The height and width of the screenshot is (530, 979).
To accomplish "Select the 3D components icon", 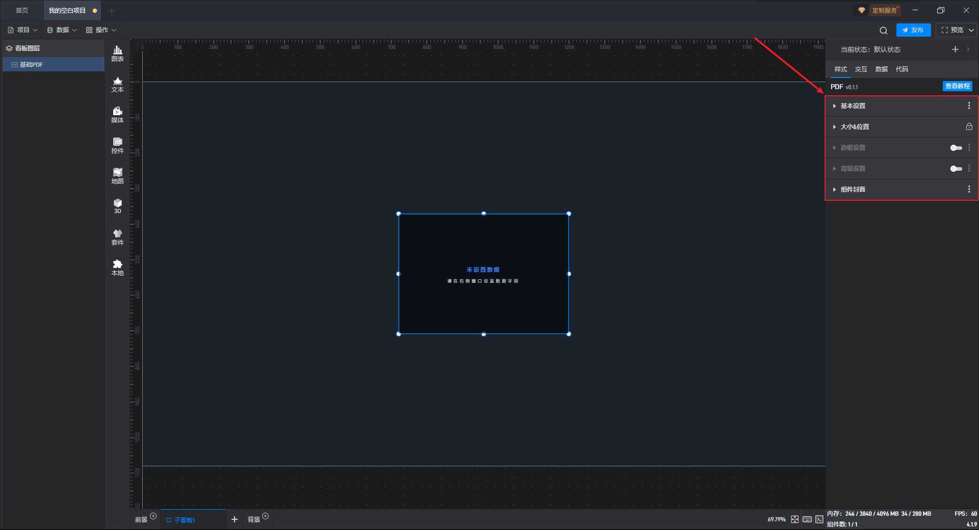I will [x=117, y=206].
